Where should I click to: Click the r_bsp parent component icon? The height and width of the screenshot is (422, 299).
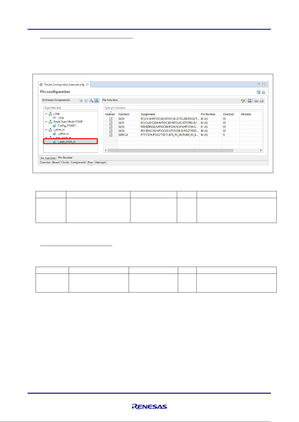tap(50, 114)
